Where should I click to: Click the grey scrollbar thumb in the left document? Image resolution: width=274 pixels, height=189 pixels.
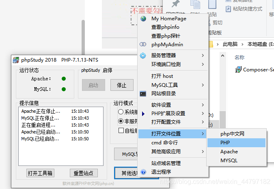pos(83,38)
